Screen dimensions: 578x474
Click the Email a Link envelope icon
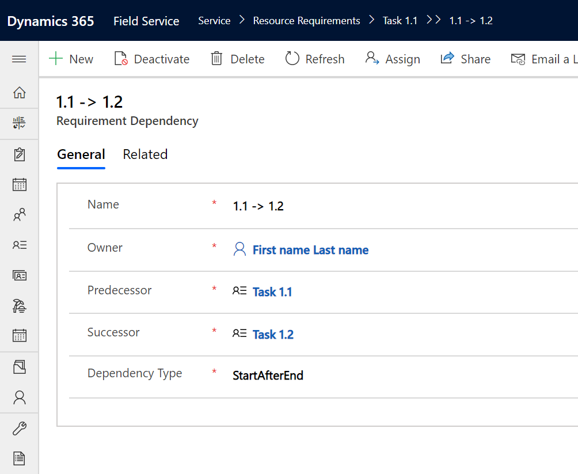(x=518, y=59)
